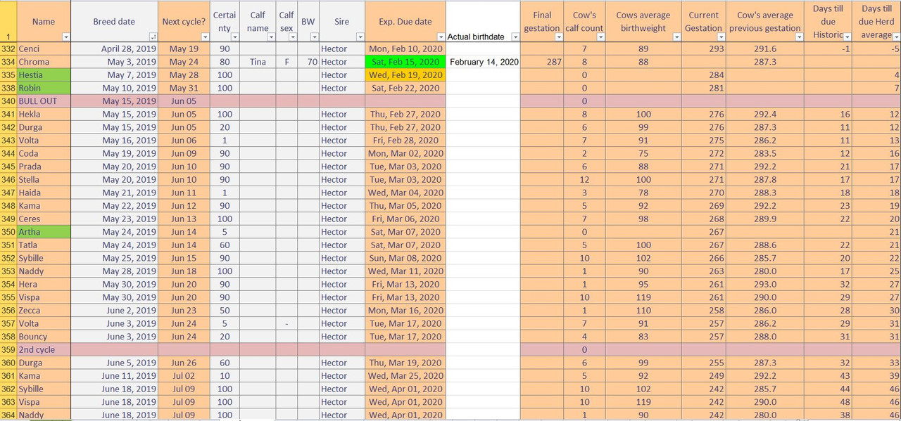Select the Stella name cell
Screen dimensions: 901x421
pyautogui.click(x=44, y=180)
